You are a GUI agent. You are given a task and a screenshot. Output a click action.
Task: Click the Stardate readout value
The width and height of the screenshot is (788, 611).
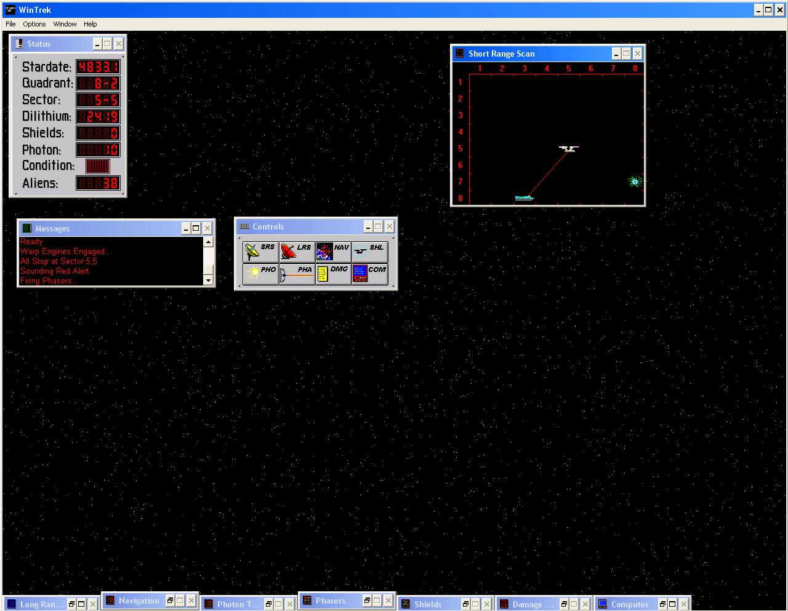tap(98, 66)
